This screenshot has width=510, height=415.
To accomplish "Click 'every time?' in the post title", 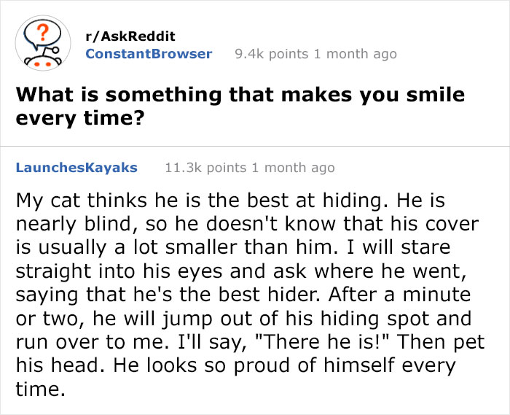I will (x=80, y=118).
